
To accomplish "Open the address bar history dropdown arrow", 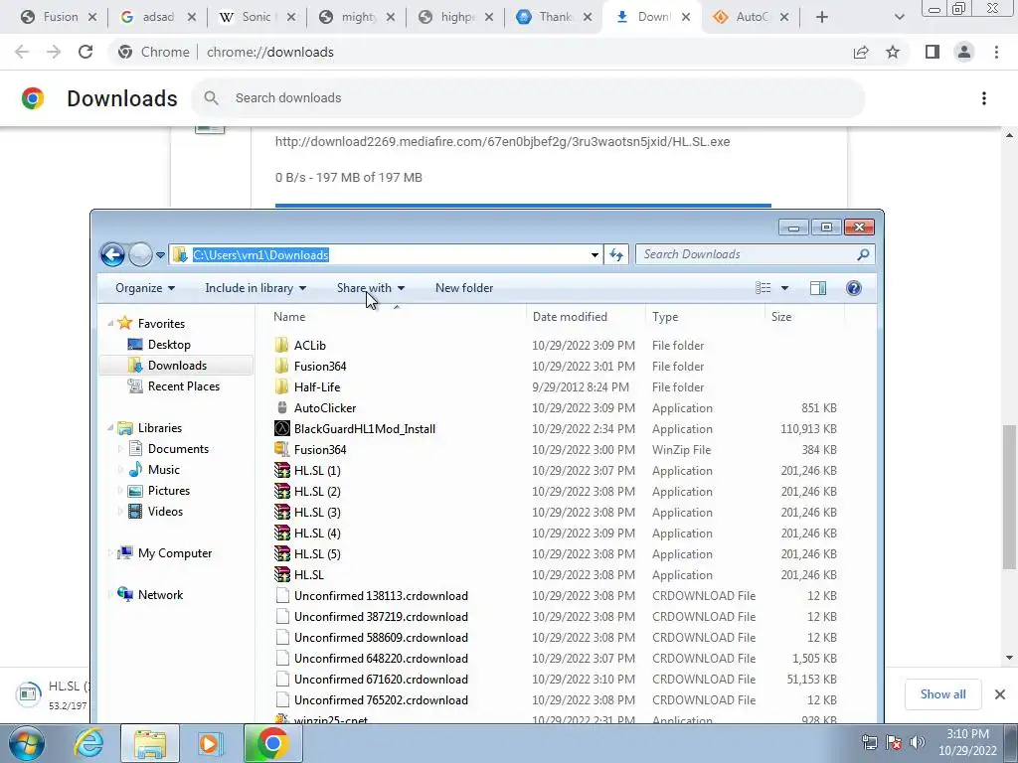I will pyautogui.click(x=594, y=255).
